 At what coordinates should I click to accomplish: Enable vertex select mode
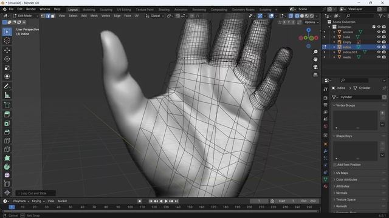pos(43,16)
